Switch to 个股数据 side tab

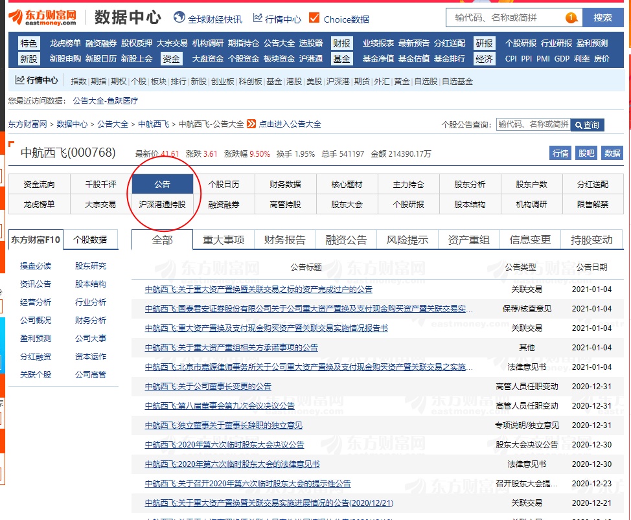tap(90, 240)
